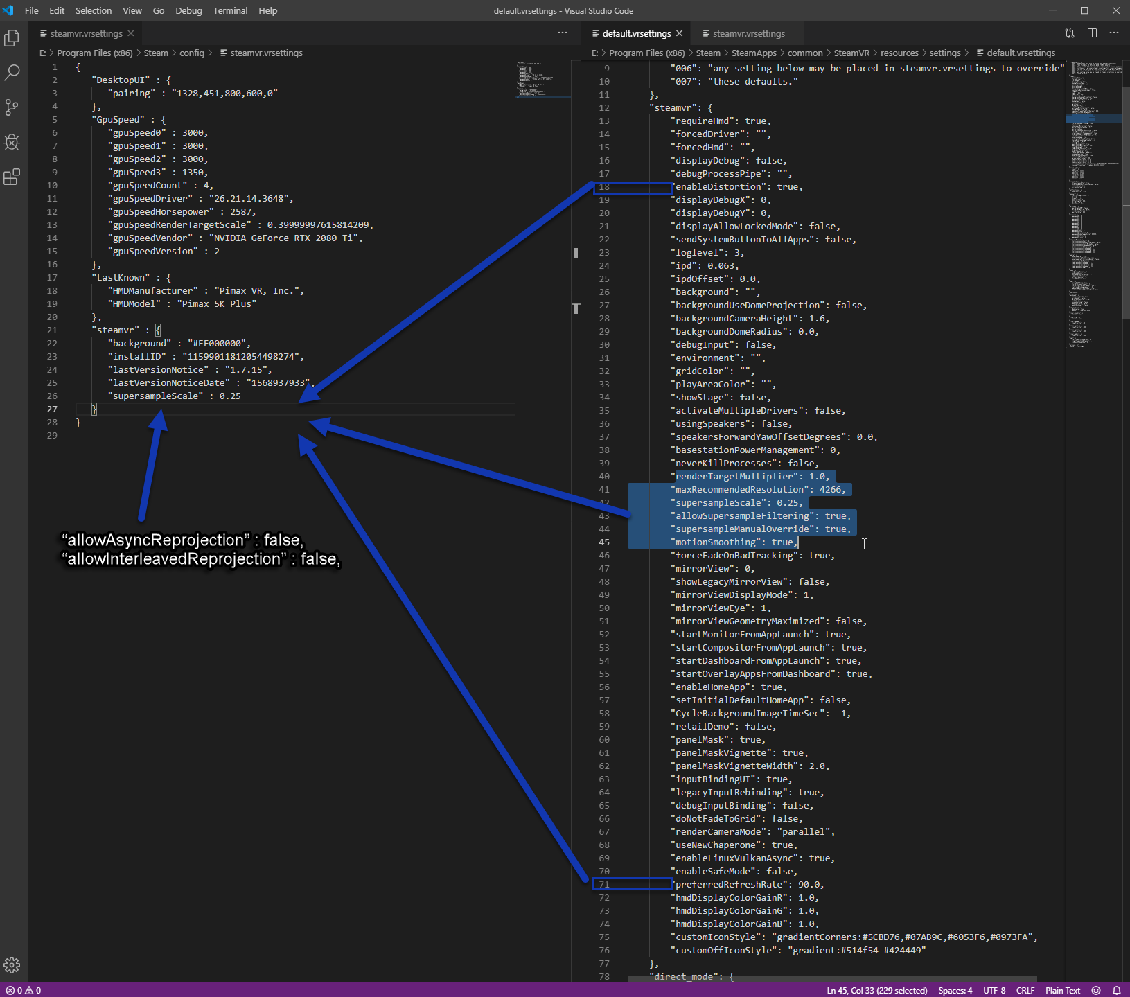Open the Debug view in activity bar
This screenshot has width=1130, height=997.
pos(12,142)
